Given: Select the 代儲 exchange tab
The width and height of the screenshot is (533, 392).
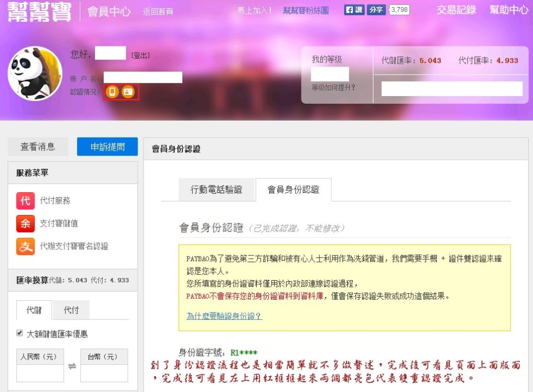Looking at the screenshot, I should (x=34, y=310).
